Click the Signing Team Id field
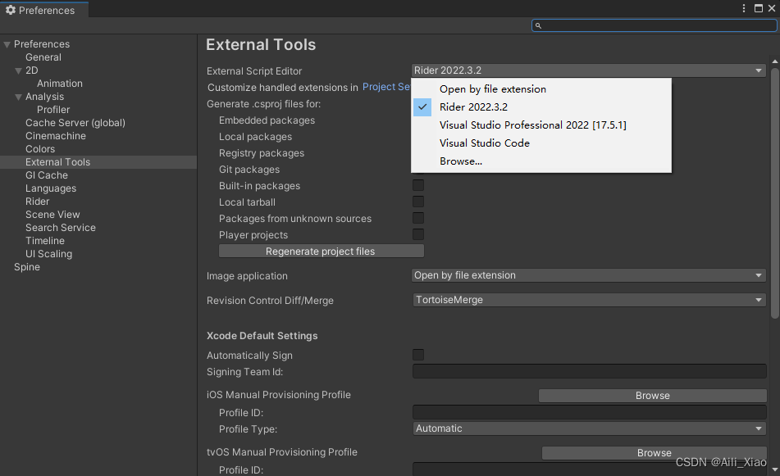Viewport: 780px width, 476px height. 589,371
